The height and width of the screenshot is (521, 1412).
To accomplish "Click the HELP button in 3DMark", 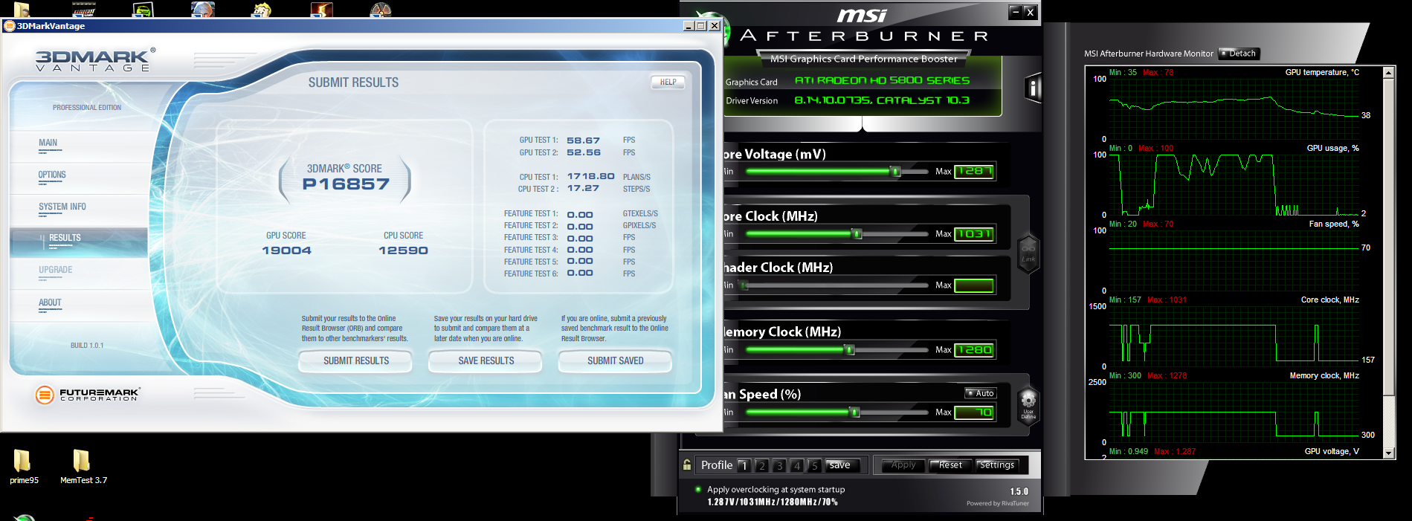I will (668, 82).
